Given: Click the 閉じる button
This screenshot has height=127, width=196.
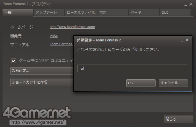Looking at the screenshot, I should 178,119.
